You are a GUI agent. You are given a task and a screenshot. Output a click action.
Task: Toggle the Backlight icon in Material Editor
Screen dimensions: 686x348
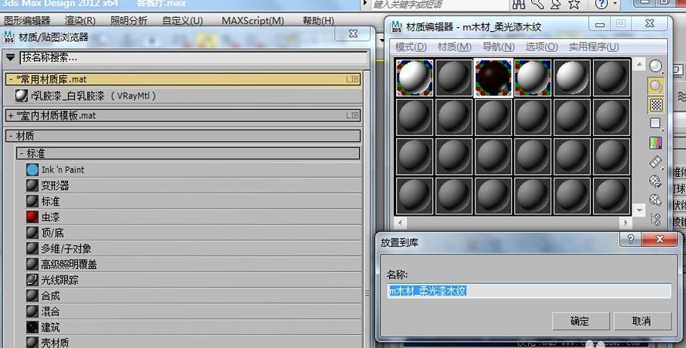[655, 86]
